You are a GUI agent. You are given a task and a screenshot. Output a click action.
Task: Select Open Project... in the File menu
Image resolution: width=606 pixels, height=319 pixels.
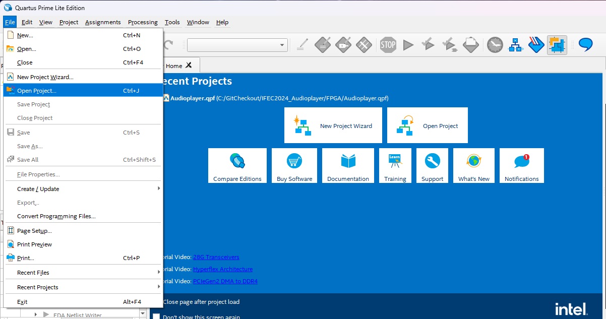click(x=37, y=91)
